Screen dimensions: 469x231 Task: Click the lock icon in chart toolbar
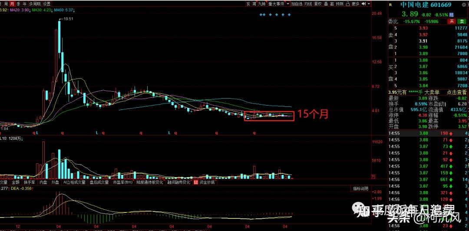(348, 4)
